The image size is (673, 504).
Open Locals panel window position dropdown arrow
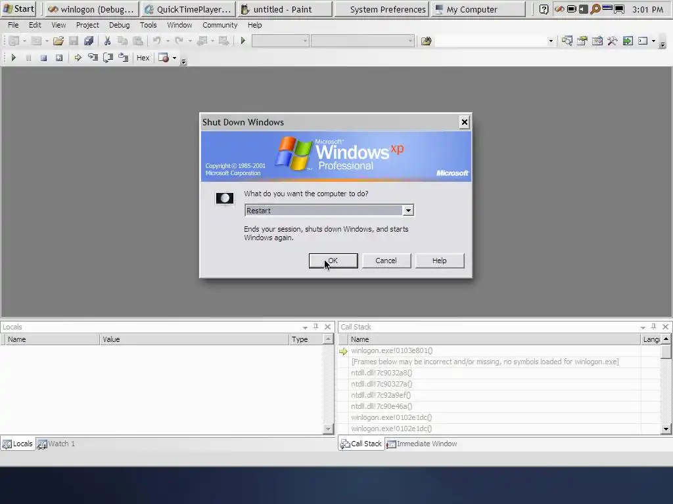click(x=305, y=327)
